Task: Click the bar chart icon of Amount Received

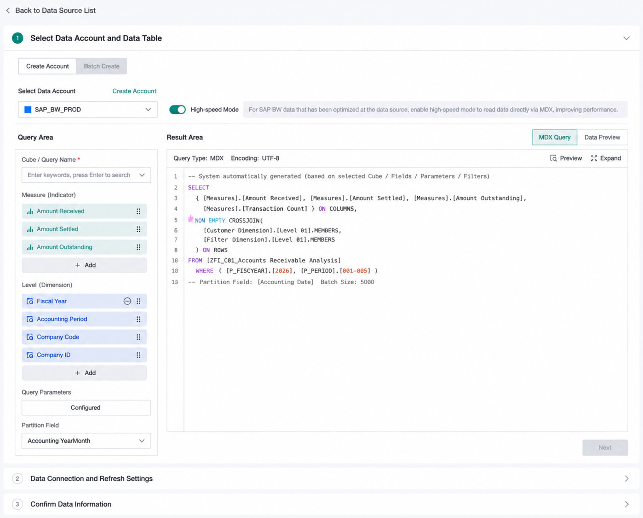Action: pyautogui.click(x=30, y=211)
